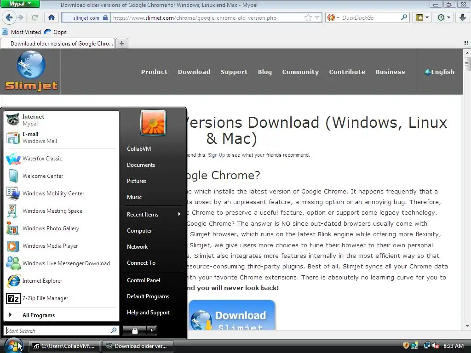Open Network from Start menu
471x353 pixels.
(153, 247)
